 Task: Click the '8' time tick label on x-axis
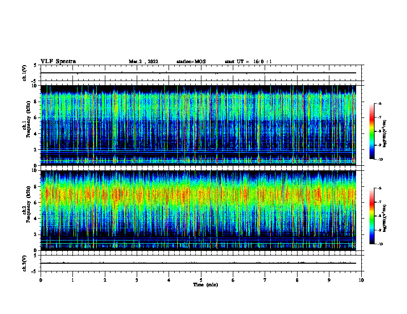[297, 280]
